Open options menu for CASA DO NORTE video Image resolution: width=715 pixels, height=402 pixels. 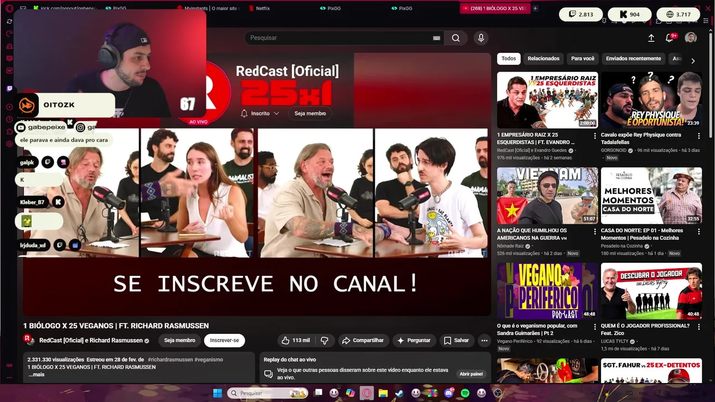[x=698, y=231]
